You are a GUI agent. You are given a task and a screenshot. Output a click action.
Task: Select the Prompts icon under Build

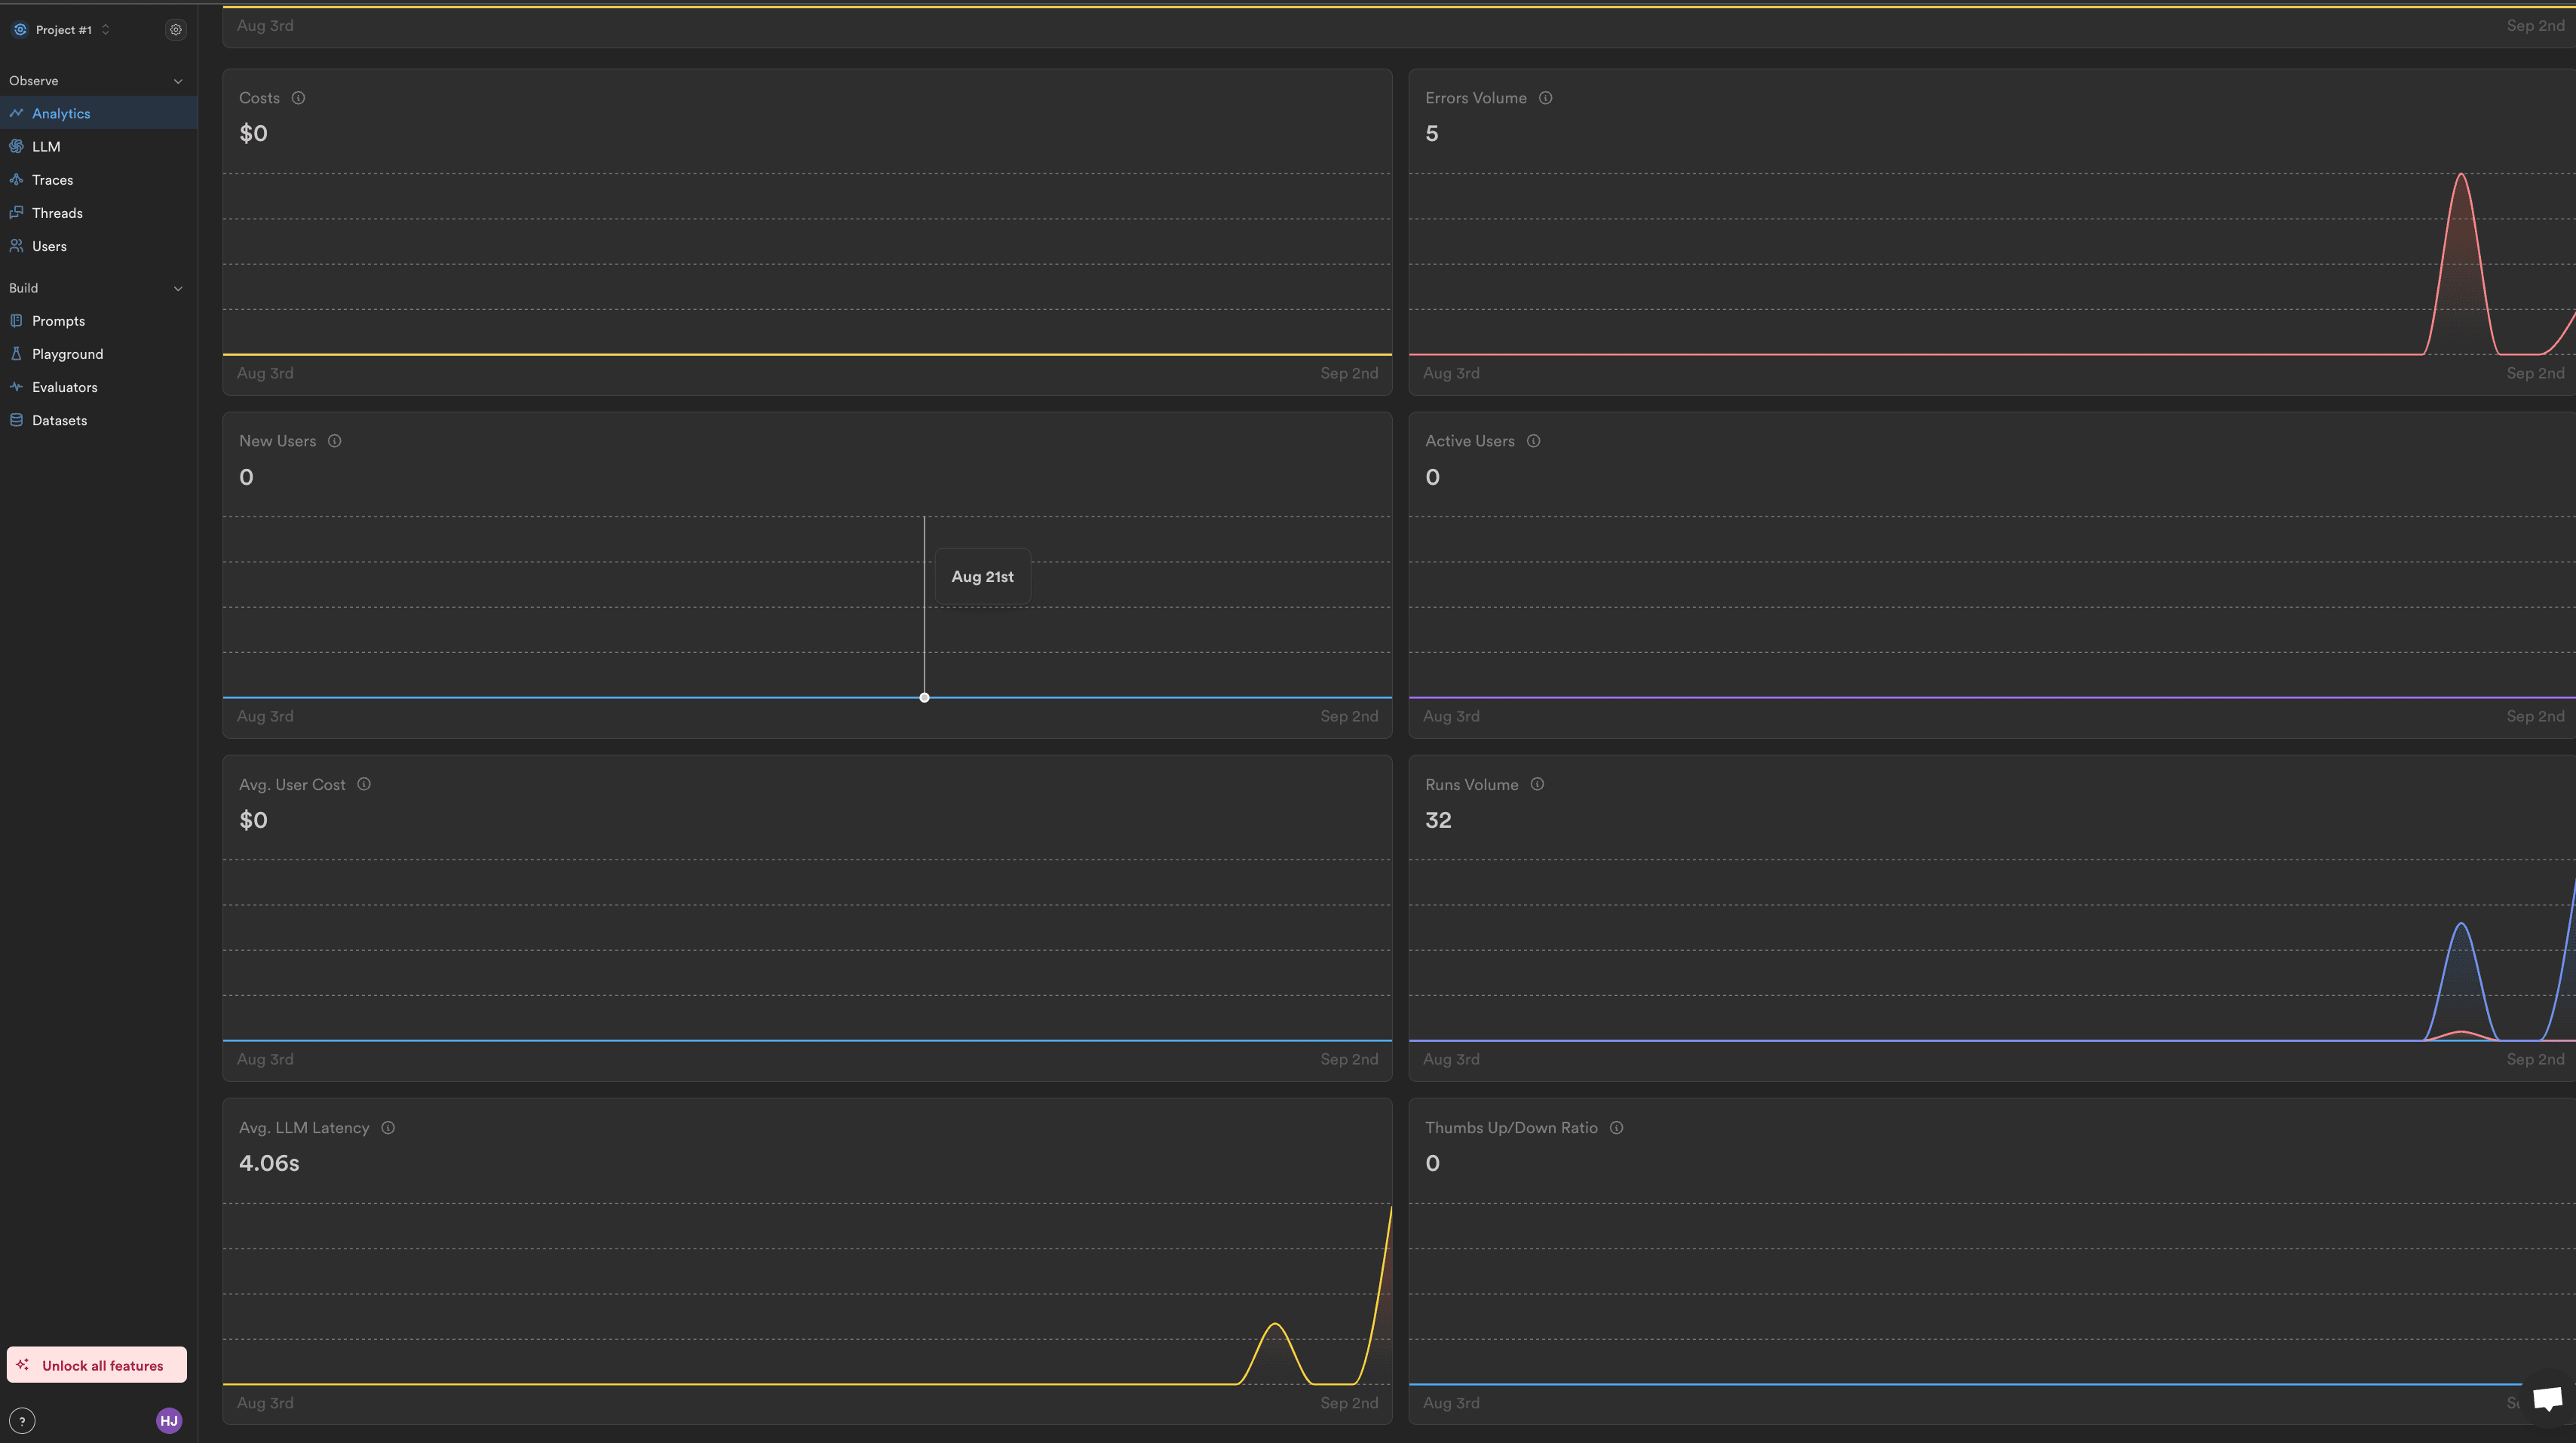(x=16, y=322)
